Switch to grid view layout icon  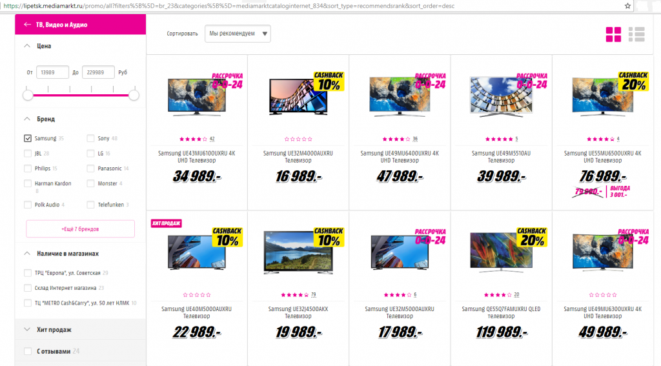pos(613,35)
